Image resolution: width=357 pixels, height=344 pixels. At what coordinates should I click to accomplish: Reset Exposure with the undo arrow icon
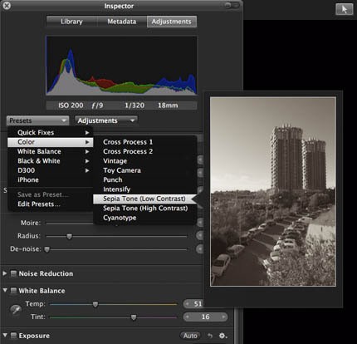pyautogui.click(x=210, y=336)
